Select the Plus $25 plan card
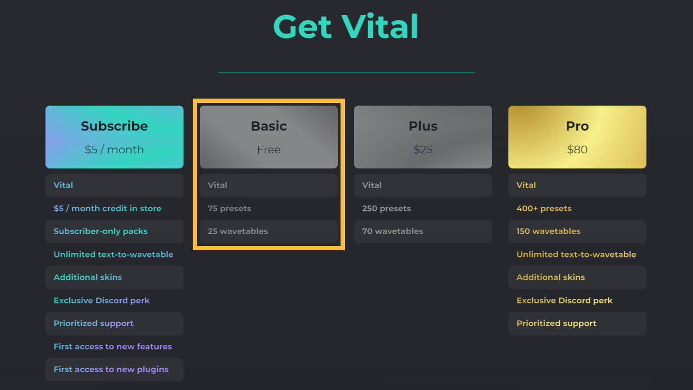This screenshot has height=390, width=693. pyautogui.click(x=423, y=137)
